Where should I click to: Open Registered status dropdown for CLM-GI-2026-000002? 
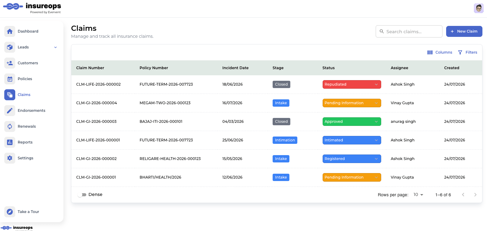click(x=352, y=159)
